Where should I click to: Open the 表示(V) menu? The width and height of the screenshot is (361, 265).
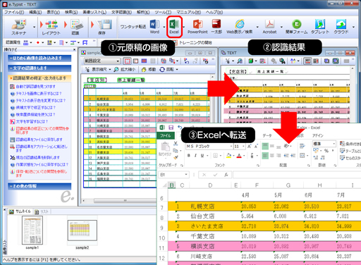(x=53, y=12)
